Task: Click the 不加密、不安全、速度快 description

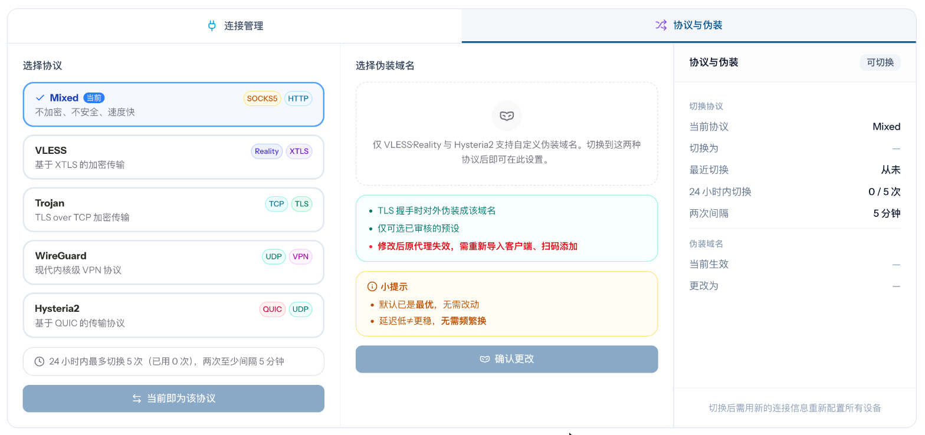Action: [x=85, y=112]
